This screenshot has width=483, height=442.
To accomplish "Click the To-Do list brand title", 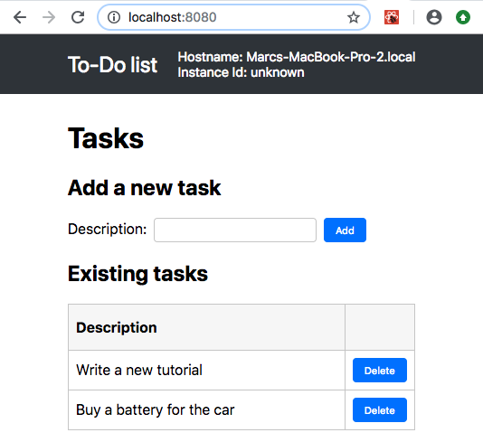I will (x=112, y=65).
